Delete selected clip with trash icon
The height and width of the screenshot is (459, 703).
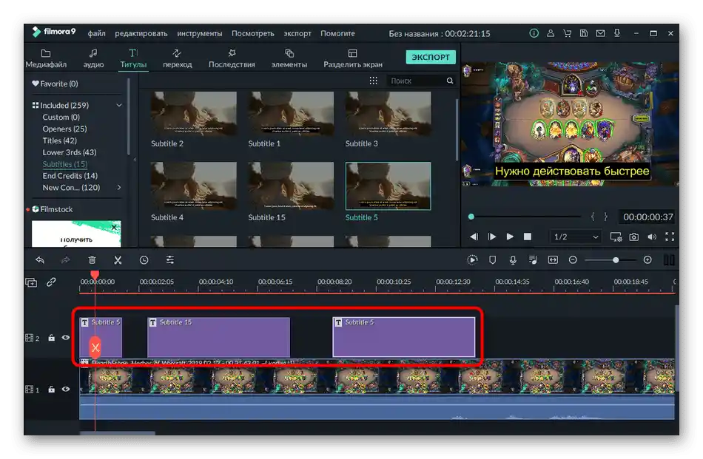coord(92,260)
